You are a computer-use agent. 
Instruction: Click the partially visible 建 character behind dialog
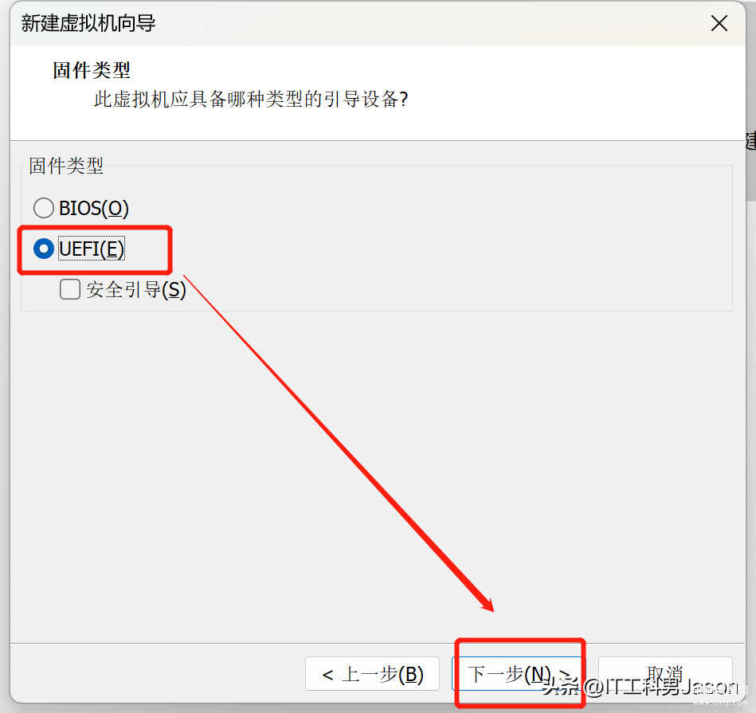[x=750, y=141]
